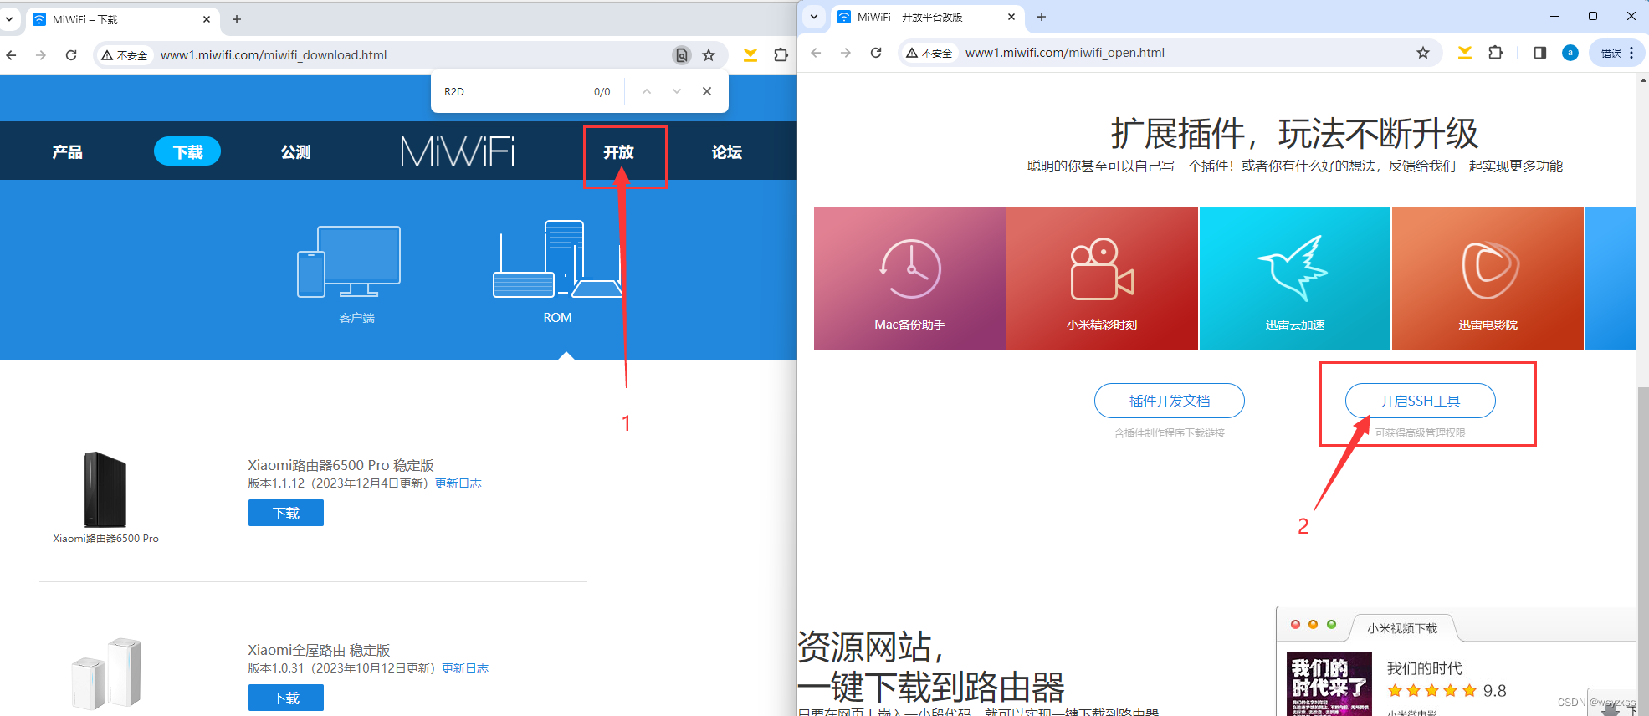Click forward arrow in left browser window
Image resolution: width=1649 pixels, height=716 pixels.
point(41,55)
